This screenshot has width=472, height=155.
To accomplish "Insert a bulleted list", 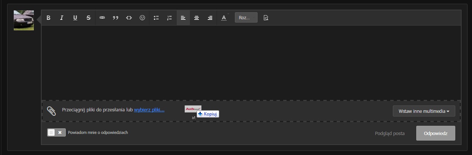I will [156, 18].
